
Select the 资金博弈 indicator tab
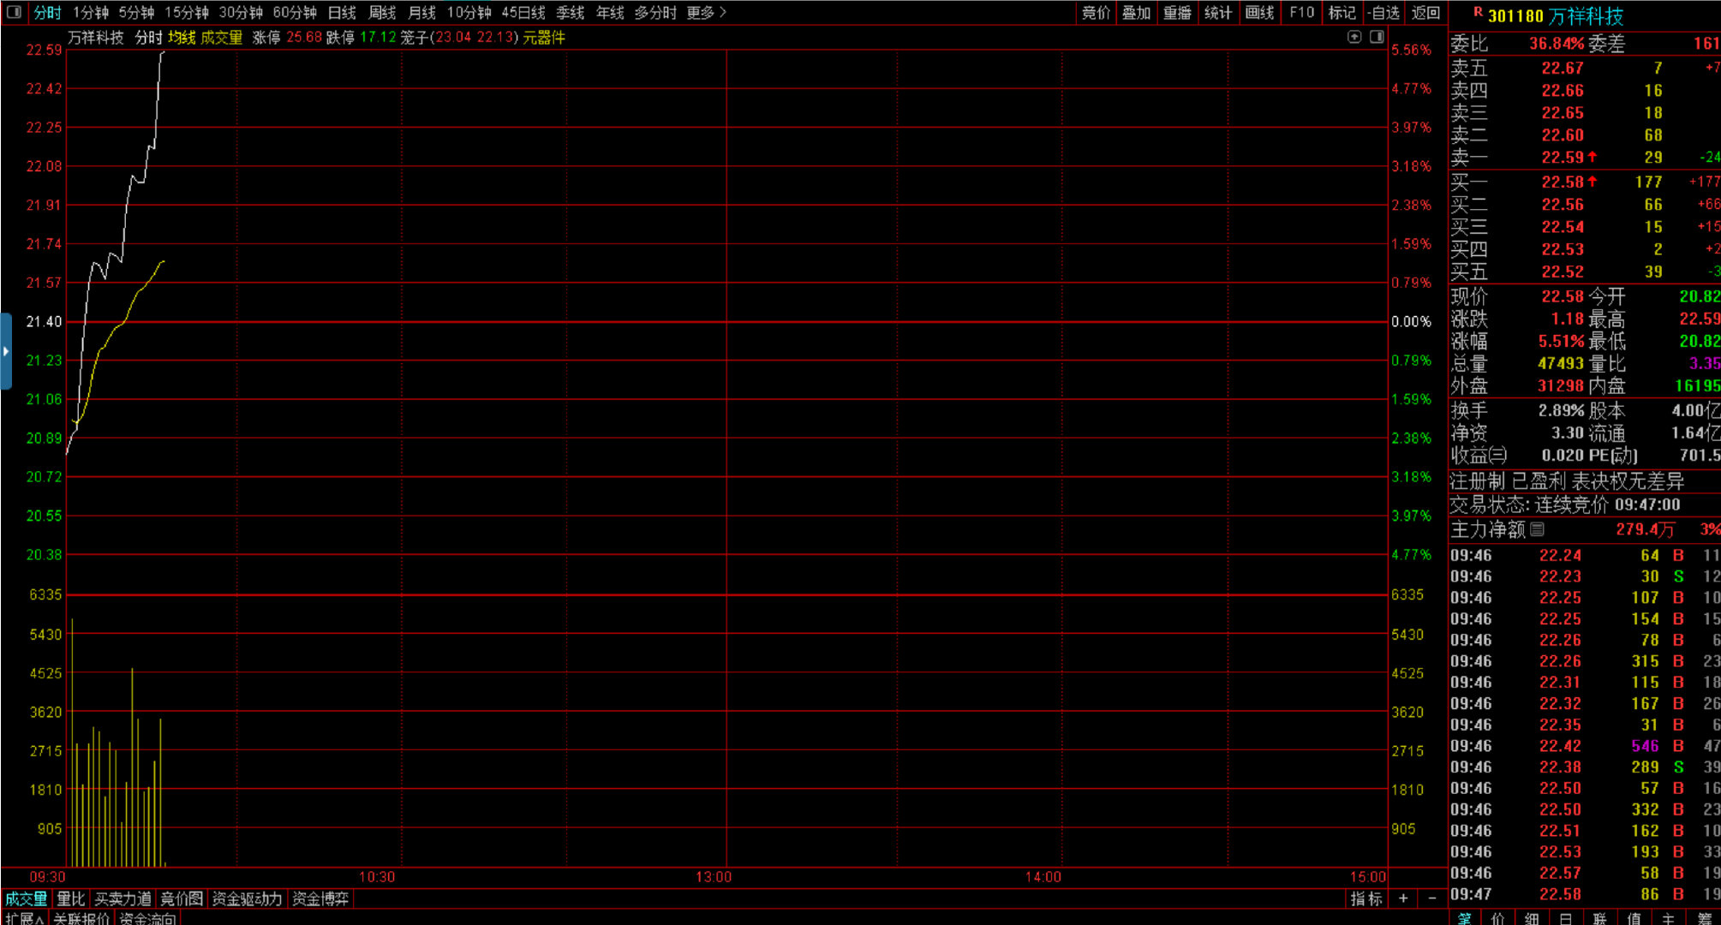coord(320,898)
